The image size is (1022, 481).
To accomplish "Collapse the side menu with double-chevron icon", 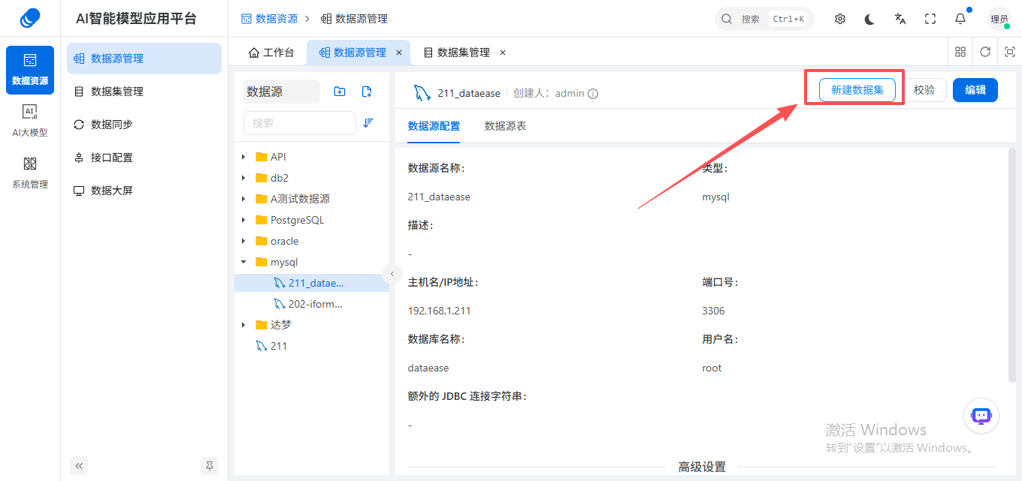I will (79, 466).
